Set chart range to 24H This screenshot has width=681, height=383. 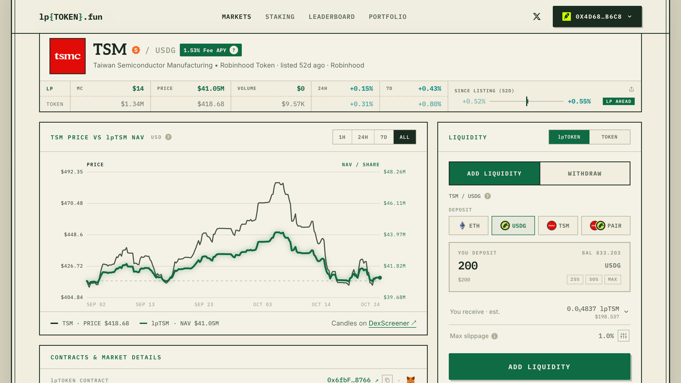(363, 137)
